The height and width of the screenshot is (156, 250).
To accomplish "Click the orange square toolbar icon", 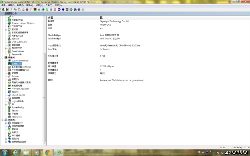I will click(55, 9).
